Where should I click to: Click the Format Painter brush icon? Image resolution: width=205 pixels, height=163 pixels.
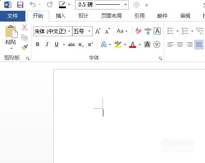click(x=25, y=47)
